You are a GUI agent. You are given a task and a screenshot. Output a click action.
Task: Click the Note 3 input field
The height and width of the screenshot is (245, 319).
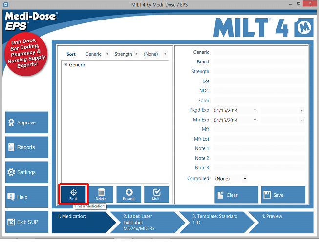click(x=259, y=167)
